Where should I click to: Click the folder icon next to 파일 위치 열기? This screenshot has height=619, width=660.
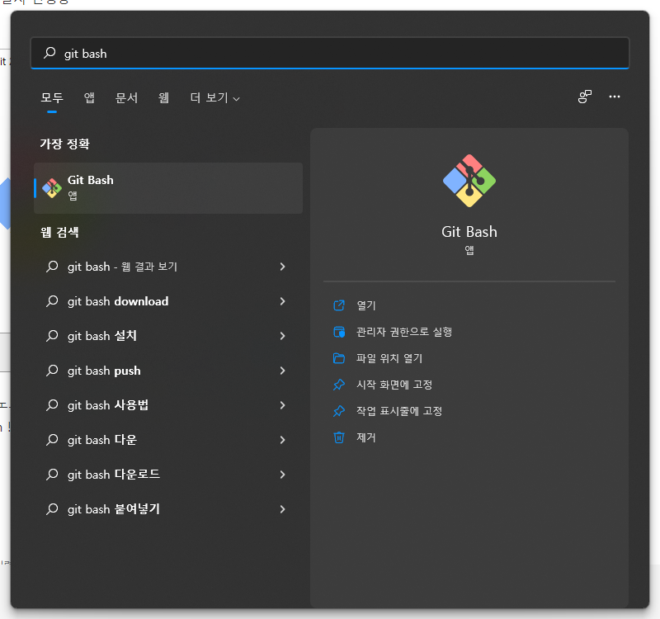tap(339, 358)
